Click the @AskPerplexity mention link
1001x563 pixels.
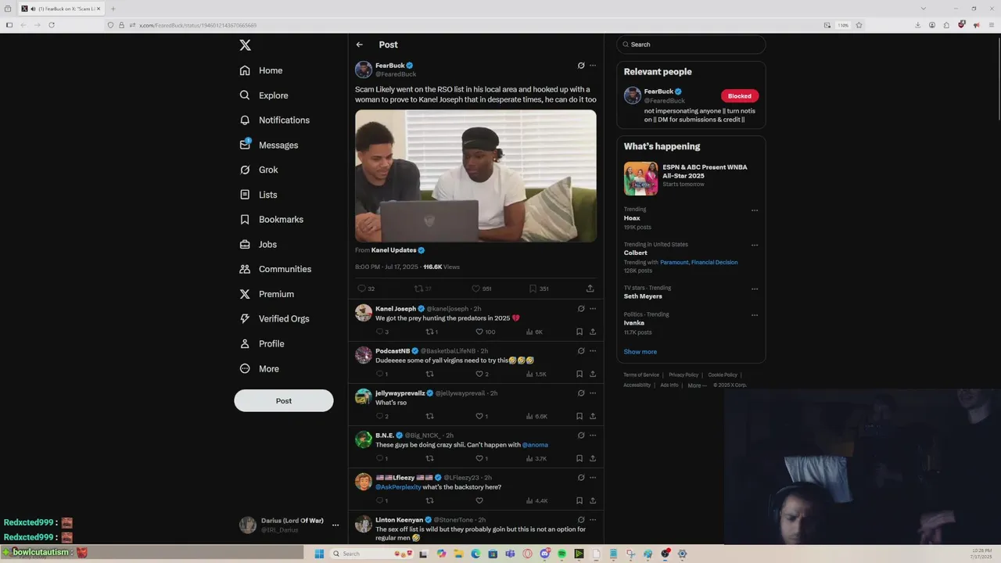point(398,487)
